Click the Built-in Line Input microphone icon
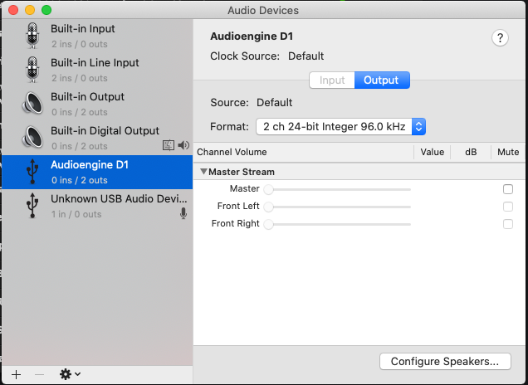Screen dimensions: 528x385 [32, 70]
